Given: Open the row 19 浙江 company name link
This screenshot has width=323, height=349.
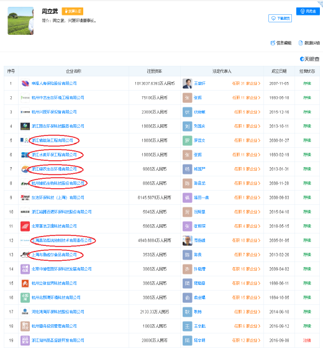Looking at the screenshot, I should tap(58, 340).
